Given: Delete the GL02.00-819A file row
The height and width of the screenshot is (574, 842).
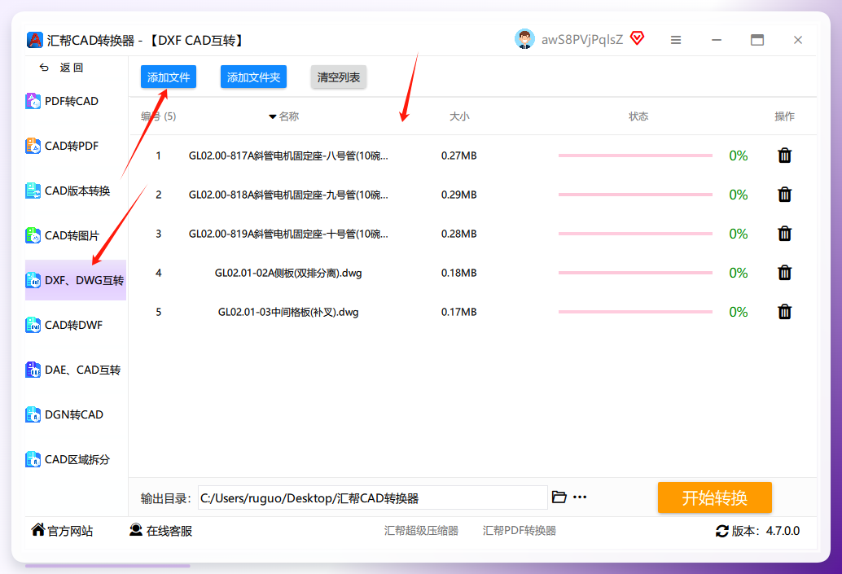Looking at the screenshot, I should coord(784,234).
